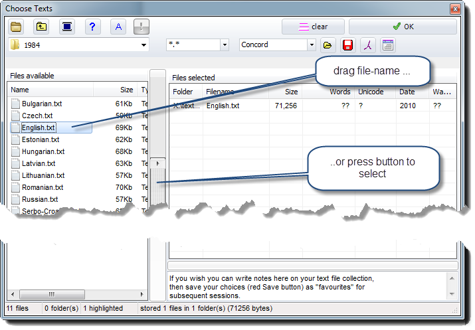Click the open folder icon in top toolbar
The image size is (475, 330).
17,27
